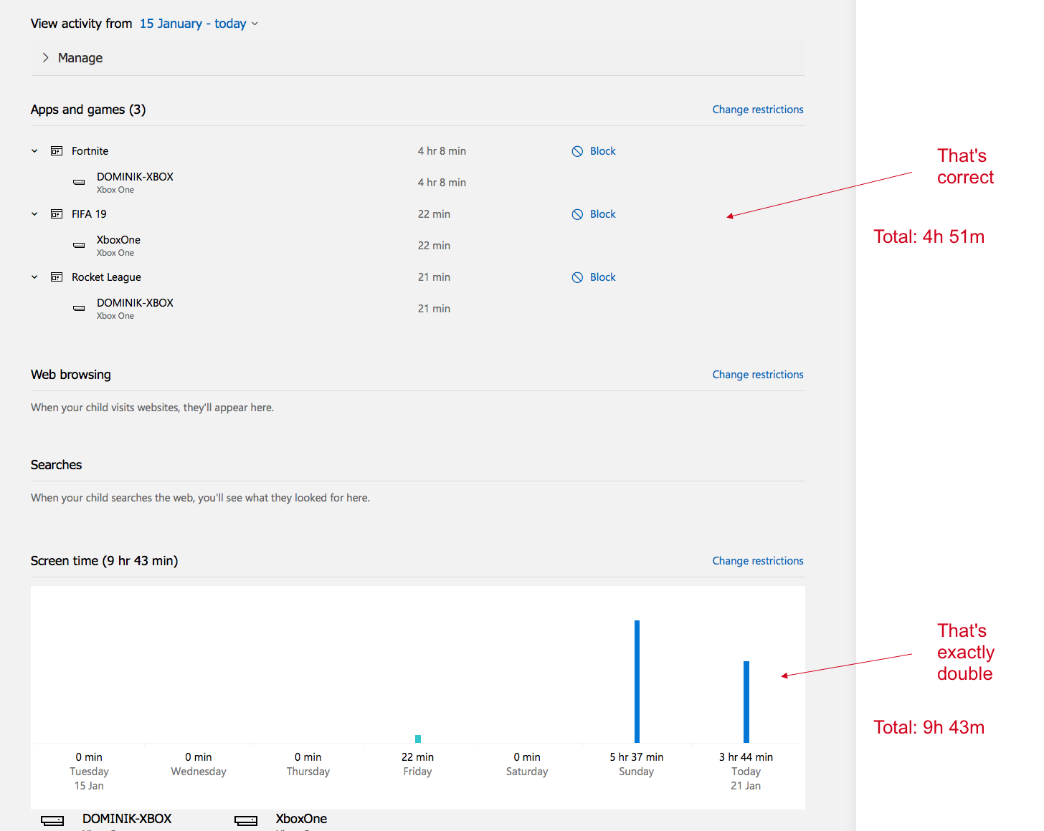This screenshot has width=1044, height=831.
Task: Click the '22 min' Friday label
Action: pyautogui.click(x=417, y=757)
